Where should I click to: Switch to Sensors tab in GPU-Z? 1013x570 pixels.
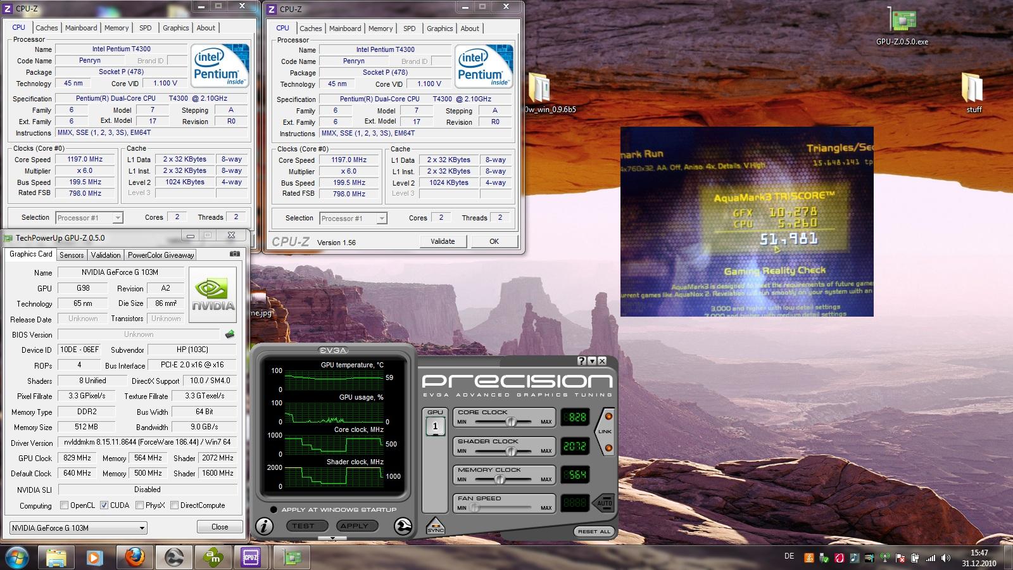pyautogui.click(x=72, y=255)
